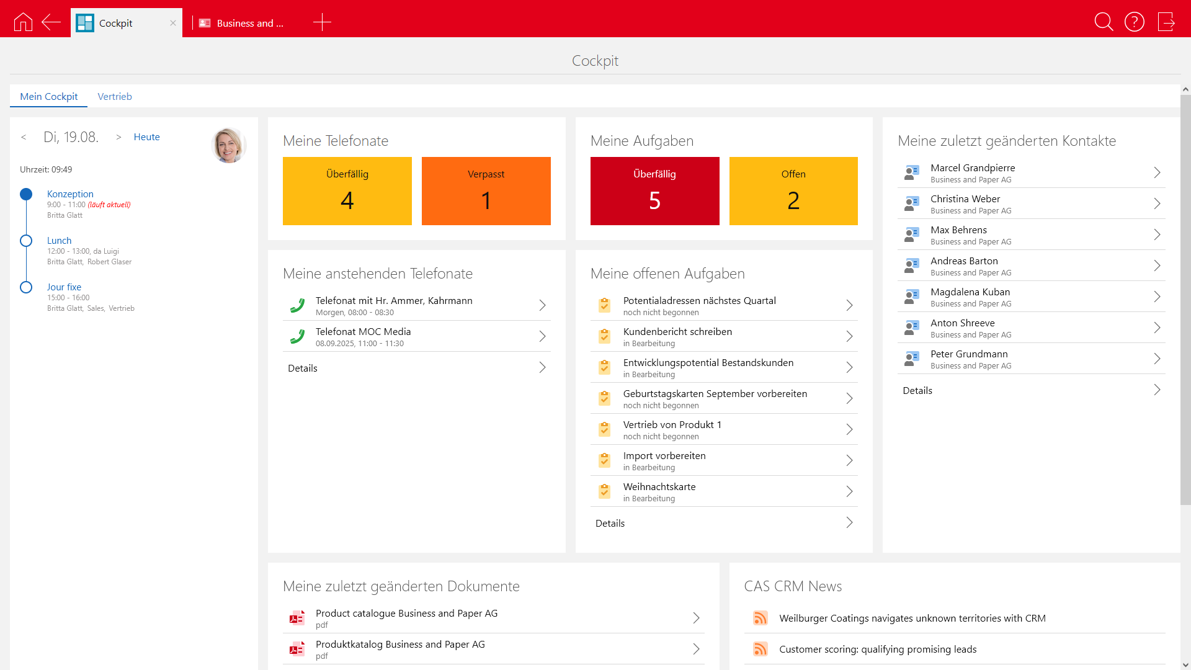The image size is (1191, 670).
Task: Click phone icon for Telefonat MOC Media
Action: (x=298, y=336)
